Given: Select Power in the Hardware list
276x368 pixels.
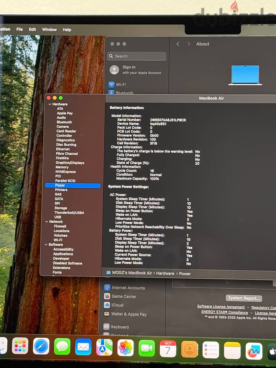Looking at the screenshot, I should point(73,185).
